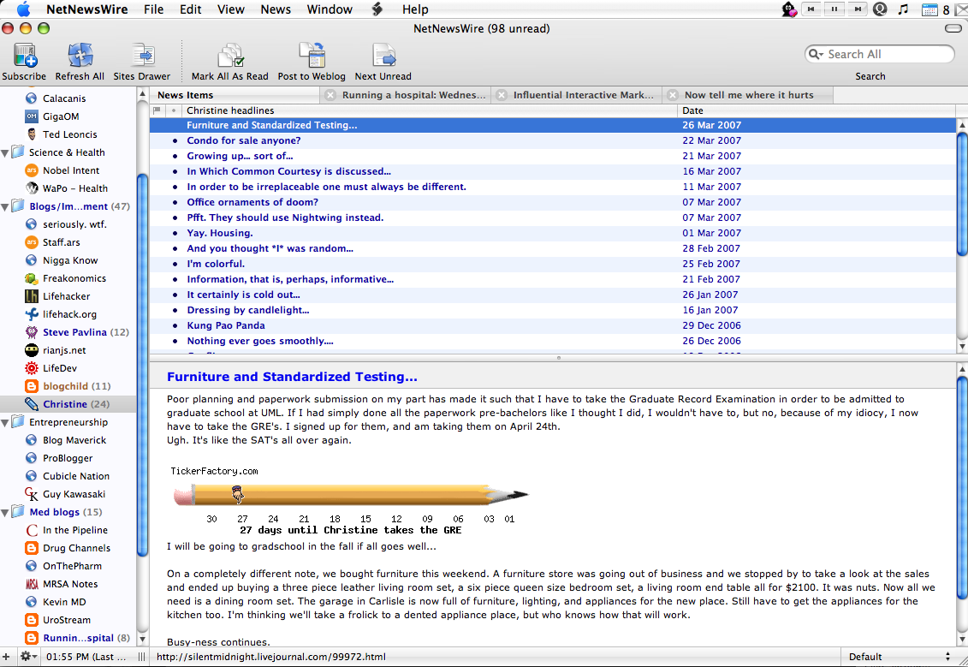Screen dimensions: 968x667
Task: Open the MRSA Notes feed
Action: click(70, 584)
